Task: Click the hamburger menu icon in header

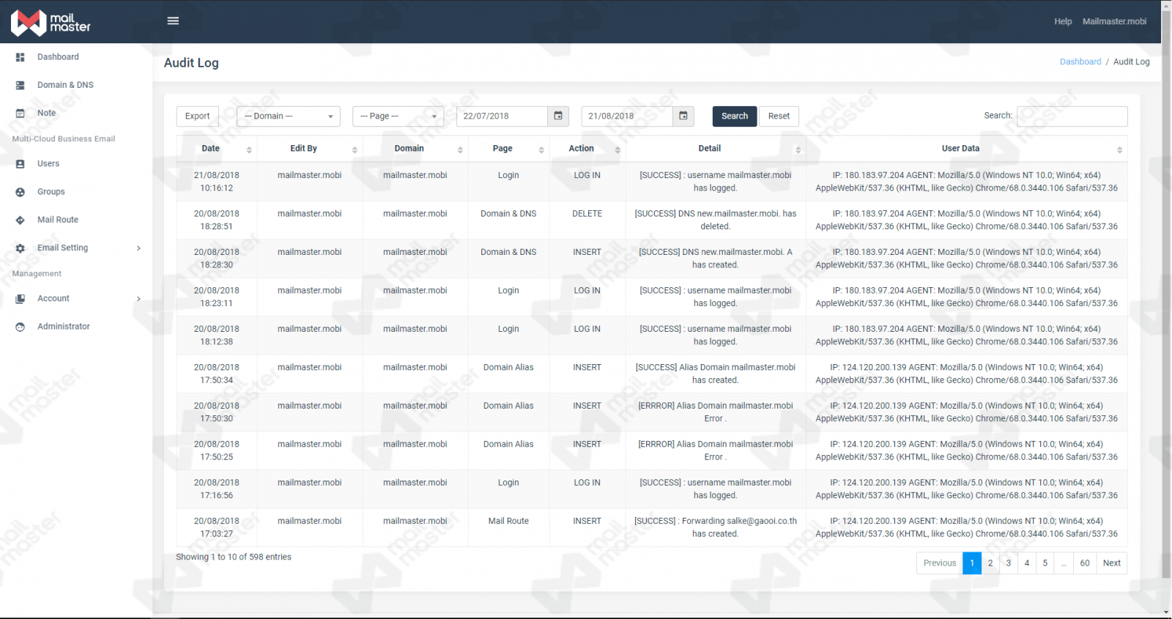Action: pos(173,21)
